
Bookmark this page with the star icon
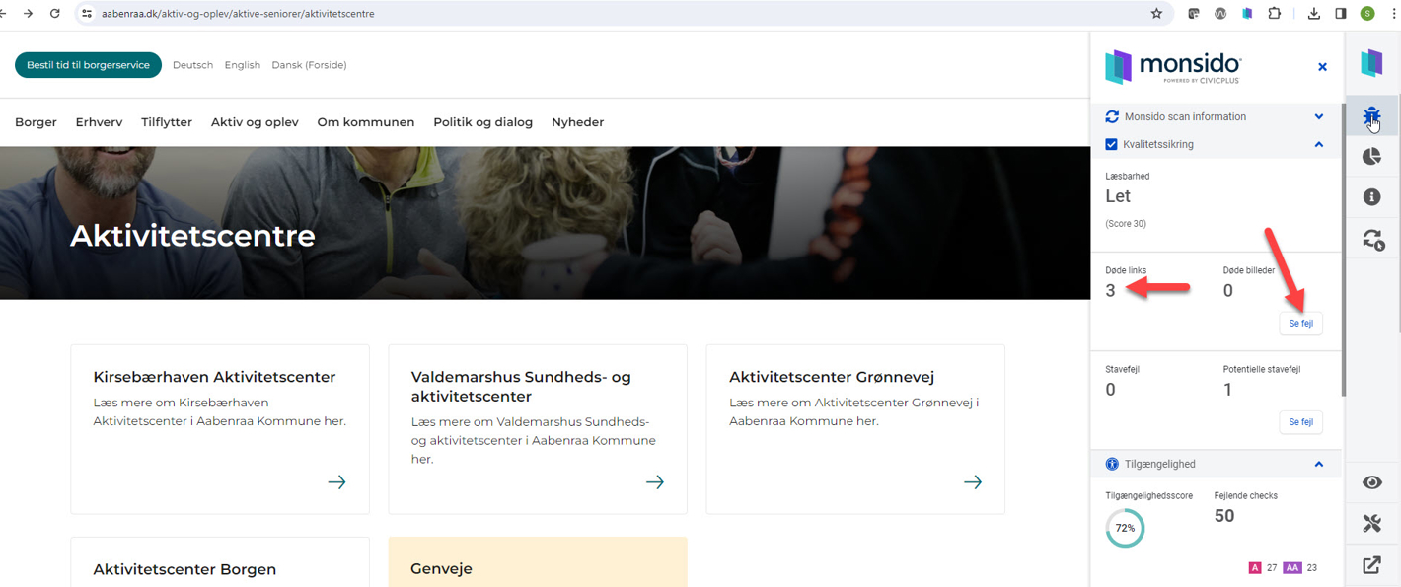(1156, 14)
